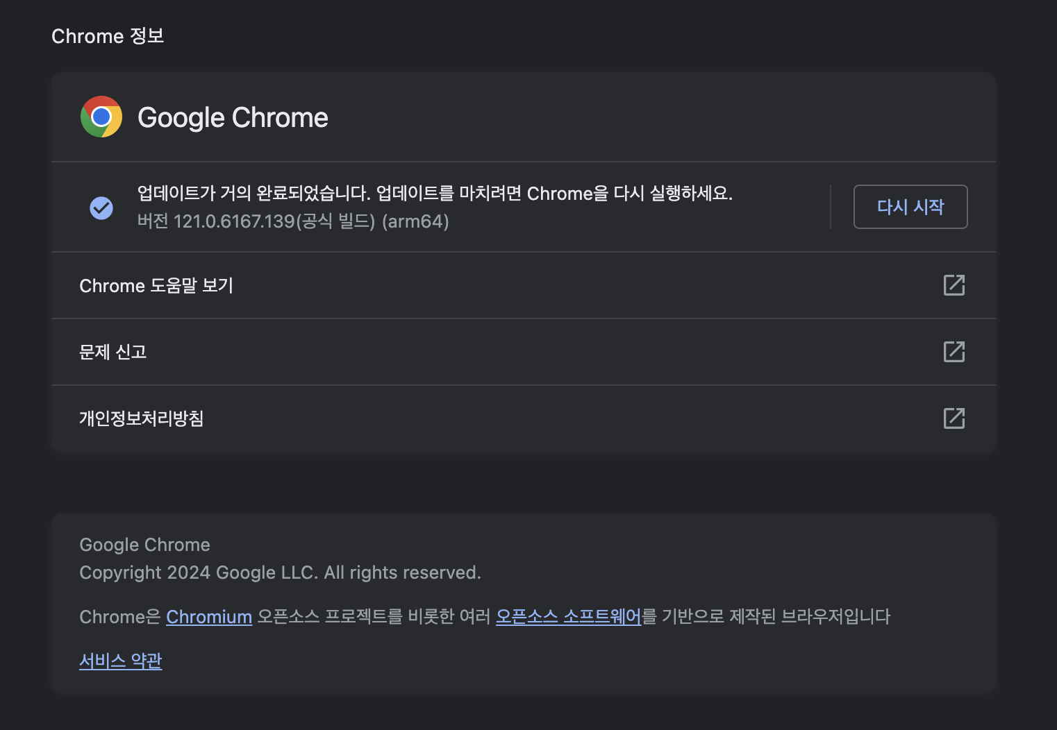Open external link icon for 개인정보처리방침

point(954,418)
